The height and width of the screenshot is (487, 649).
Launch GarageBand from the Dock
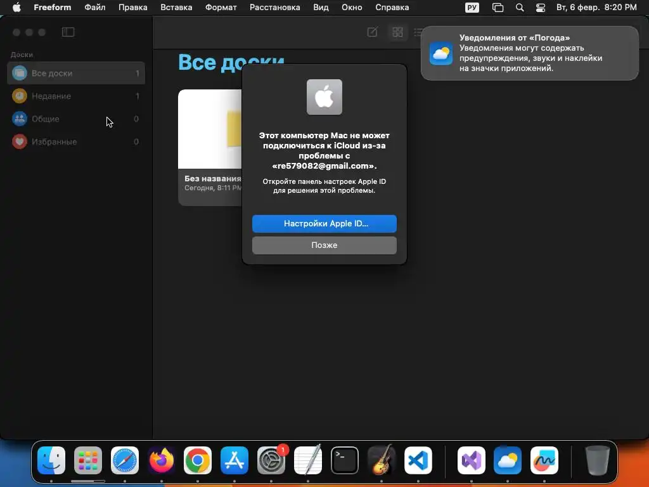coord(381,460)
